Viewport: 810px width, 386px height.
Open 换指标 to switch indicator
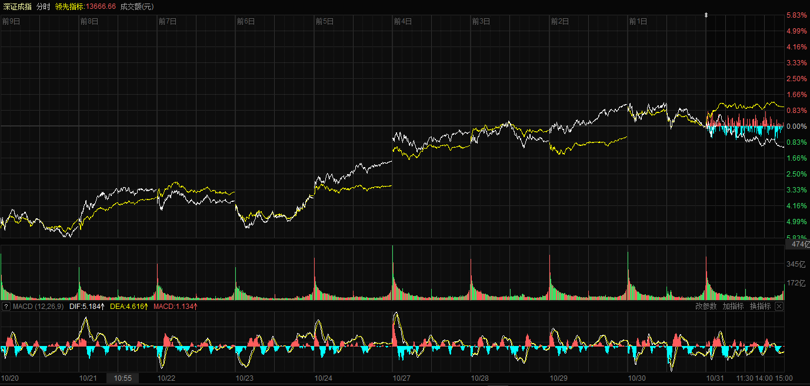(760, 307)
